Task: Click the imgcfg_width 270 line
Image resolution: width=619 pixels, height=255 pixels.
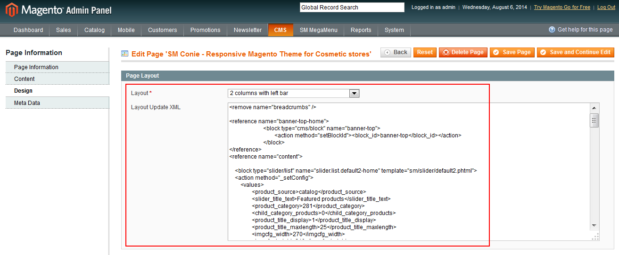Action: coord(298,234)
